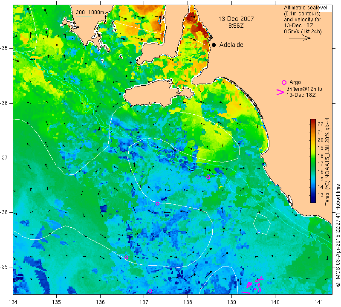Image resolution: width=341 pixels, height=307 pixels.
Task: Click the cyan 200 1000m depth contour legend line
Action: [84, 17]
